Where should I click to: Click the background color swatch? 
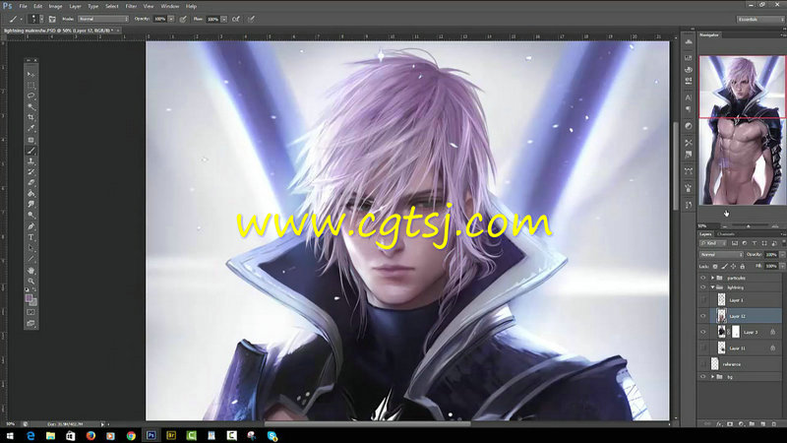33,302
